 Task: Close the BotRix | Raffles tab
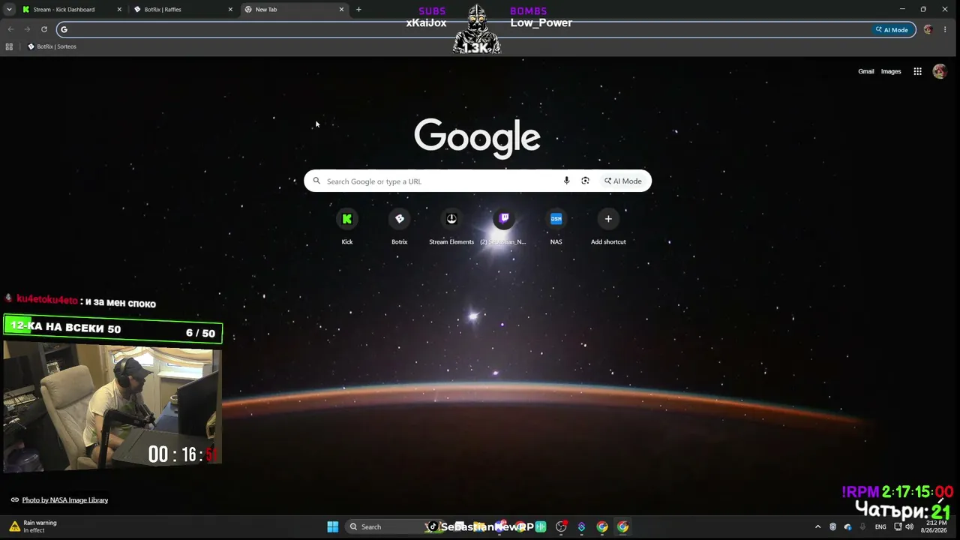[x=230, y=10]
